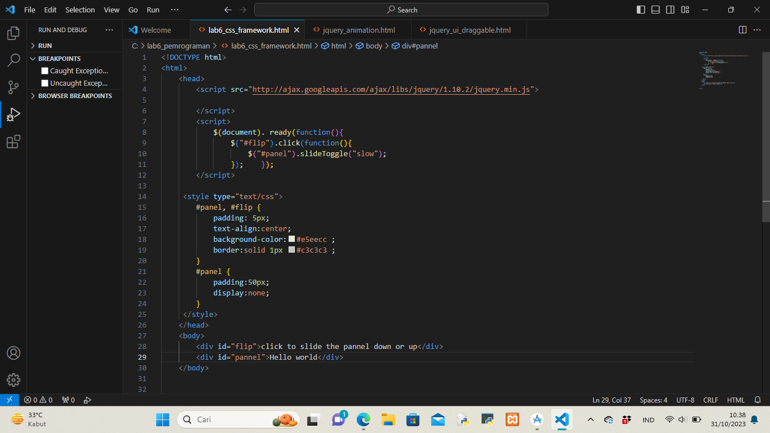Expand the BROWSER BREAKPOINTS section
Screen dimensions: 770x433
pos(33,96)
